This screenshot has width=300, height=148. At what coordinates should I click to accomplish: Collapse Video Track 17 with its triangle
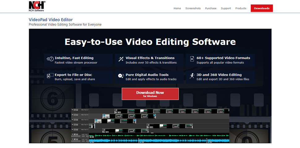point(72,110)
